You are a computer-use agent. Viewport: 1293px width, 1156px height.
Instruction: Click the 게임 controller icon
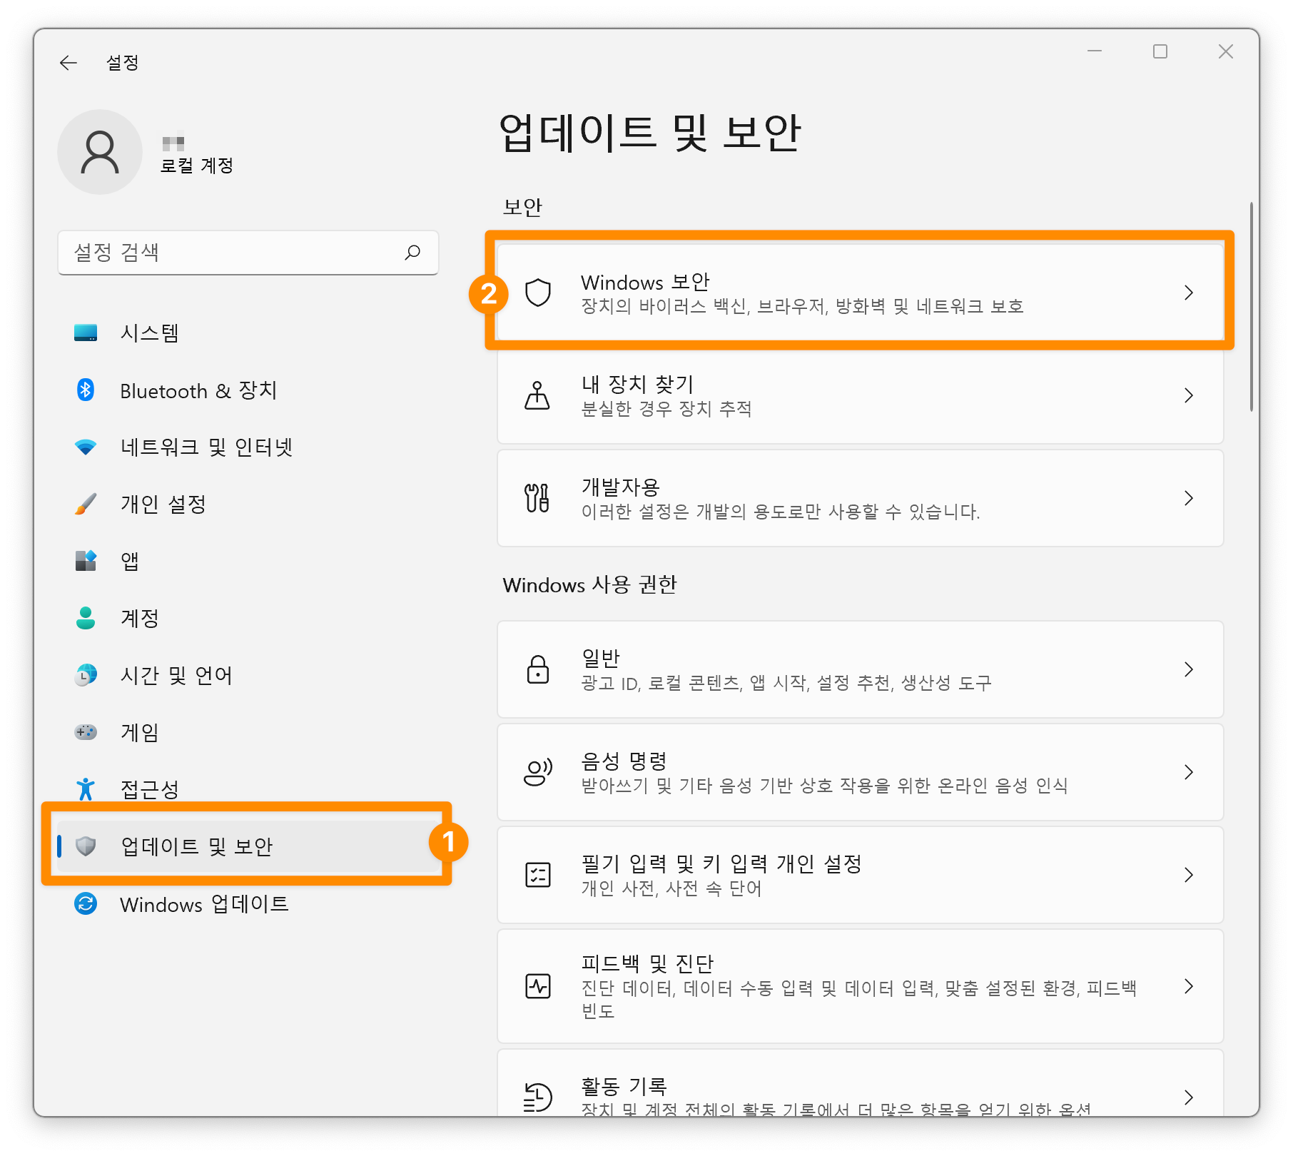86,732
